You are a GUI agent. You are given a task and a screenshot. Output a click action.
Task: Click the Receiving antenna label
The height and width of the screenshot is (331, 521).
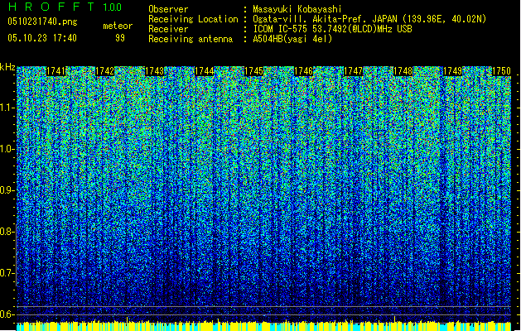pos(191,39)
